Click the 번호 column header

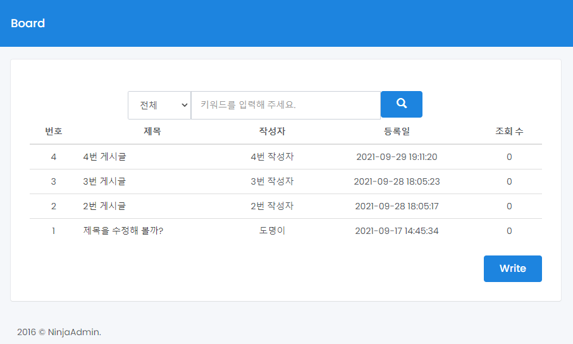[x=53, y=132]
